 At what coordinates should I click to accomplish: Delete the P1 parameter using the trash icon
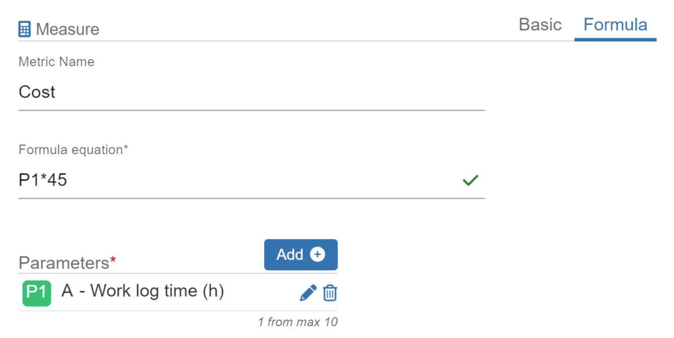(330, 293)
